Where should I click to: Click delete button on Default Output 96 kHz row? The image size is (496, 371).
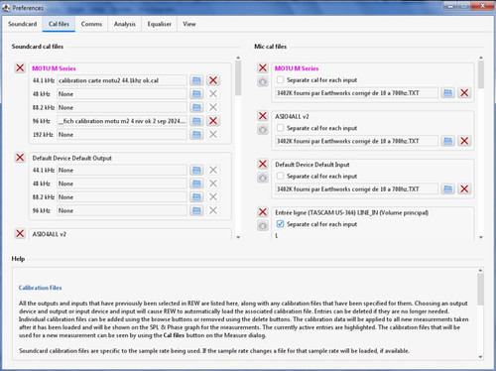213,210
